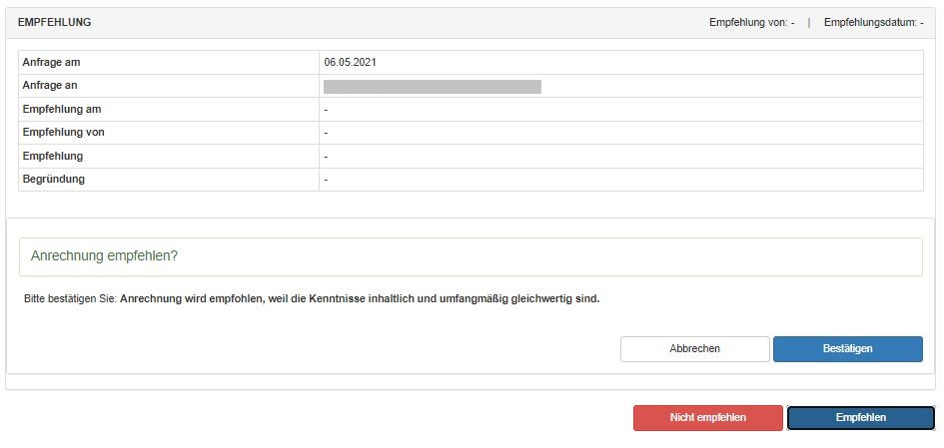The width and height of the screenshot is (944, 448).
Task: Click the EMPFEHLUNG panel header title
Action: [54, 22]
